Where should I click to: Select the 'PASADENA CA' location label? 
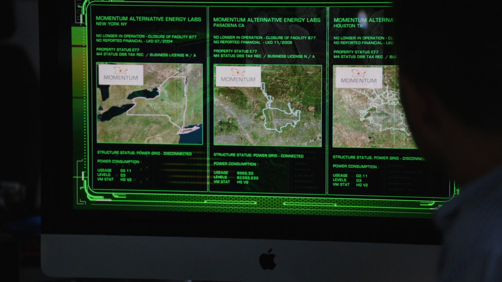pos(229,25)
